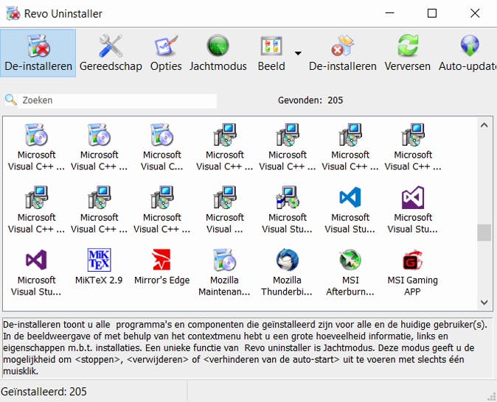Refresh the list with Verversen

tap(407, 53)
